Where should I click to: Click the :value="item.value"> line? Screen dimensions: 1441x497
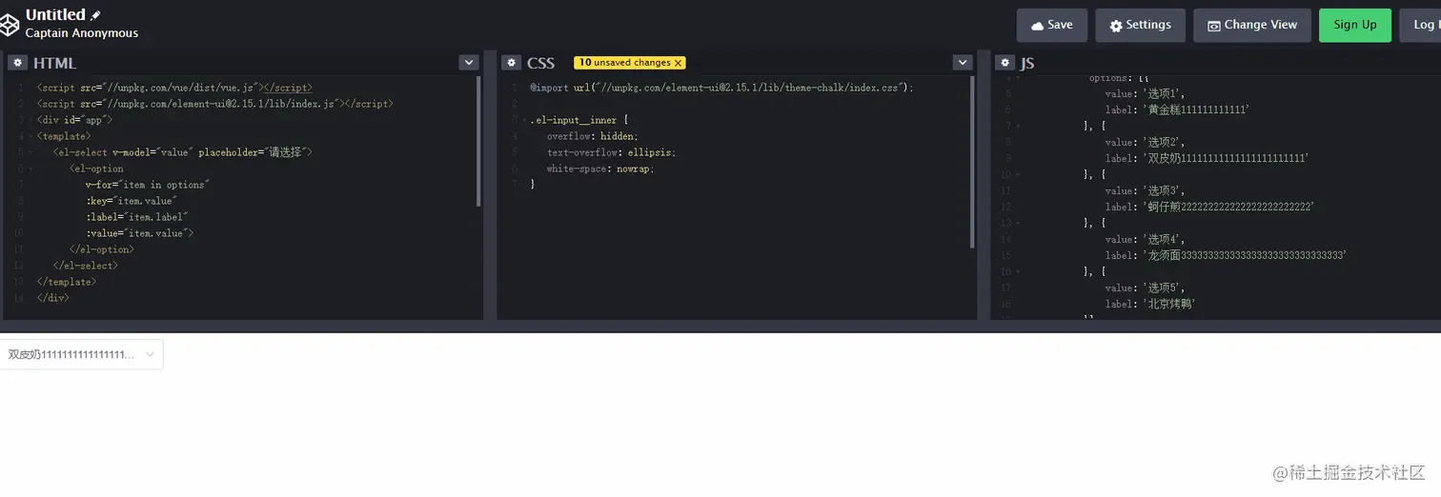(x=139, y=233)
